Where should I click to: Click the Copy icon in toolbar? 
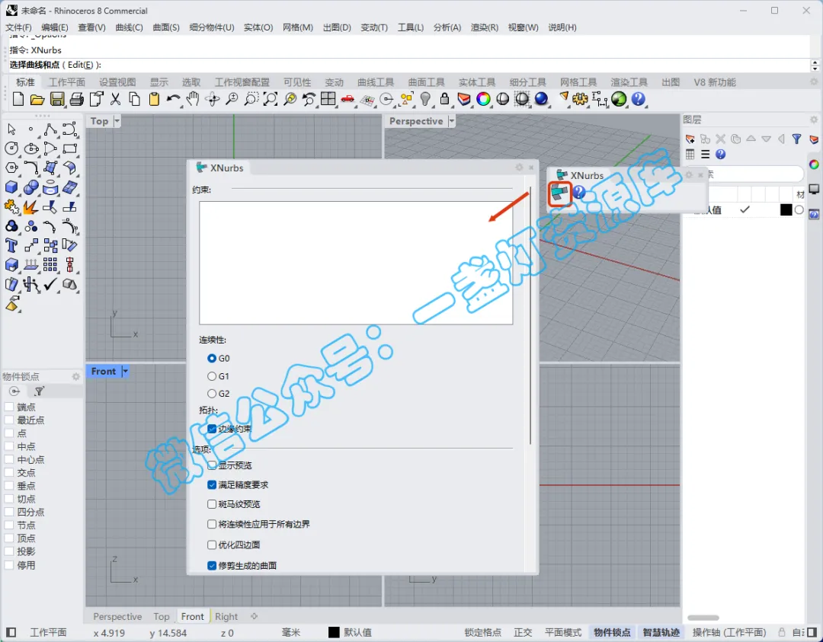pos(135,99)
